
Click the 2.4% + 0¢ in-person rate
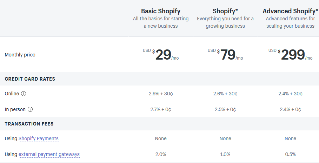click(x=290, y=110)
